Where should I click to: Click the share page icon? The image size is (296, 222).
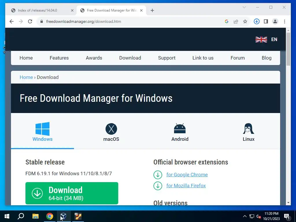pyautogui.click(x=236, y=21)
